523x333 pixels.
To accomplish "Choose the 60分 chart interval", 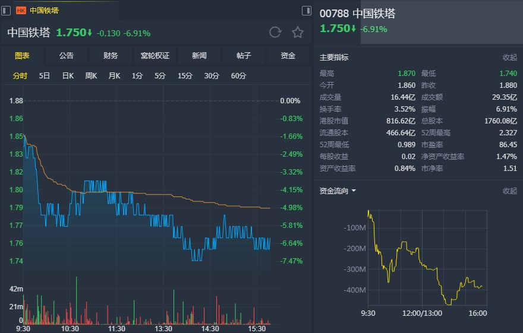I will [238, 76].
